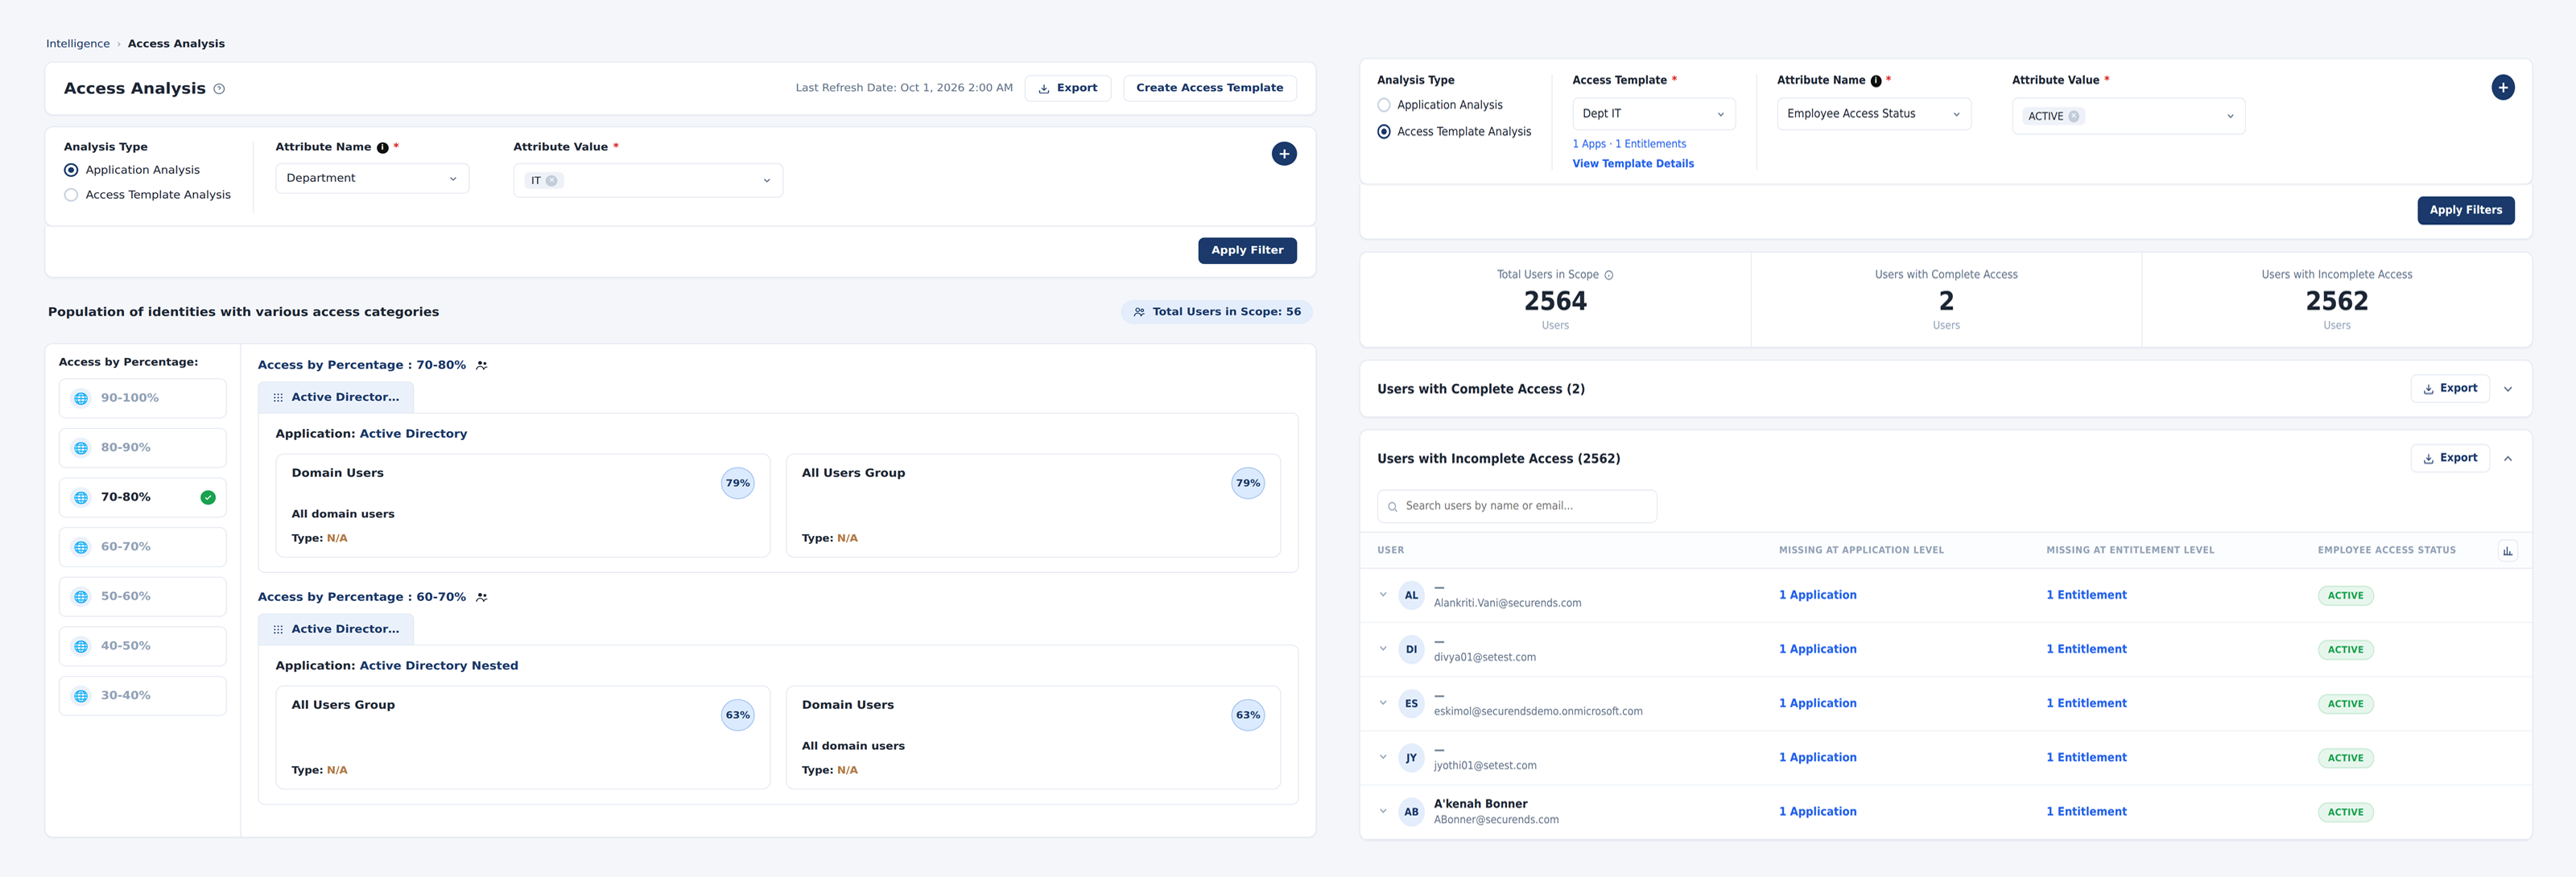Select the 30-40% access range
Image resolution: width=2576 pixels, height=877 pixels.
pos(143,696)
